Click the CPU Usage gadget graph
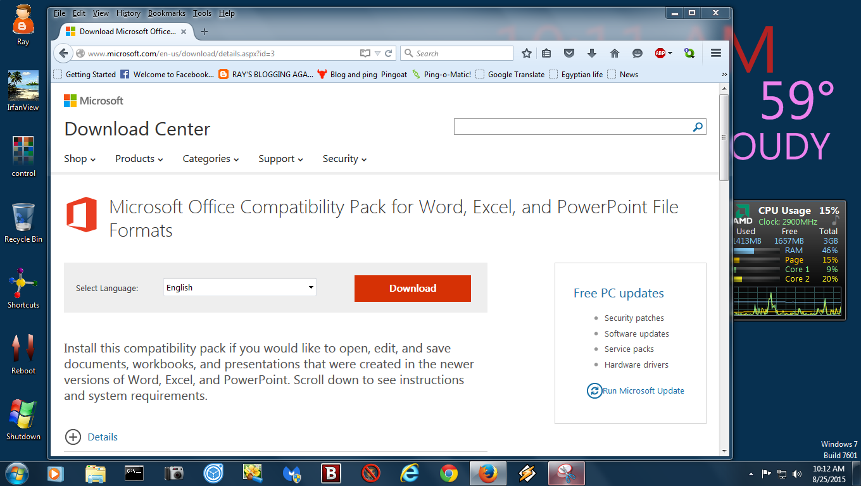 coord(787,301)
